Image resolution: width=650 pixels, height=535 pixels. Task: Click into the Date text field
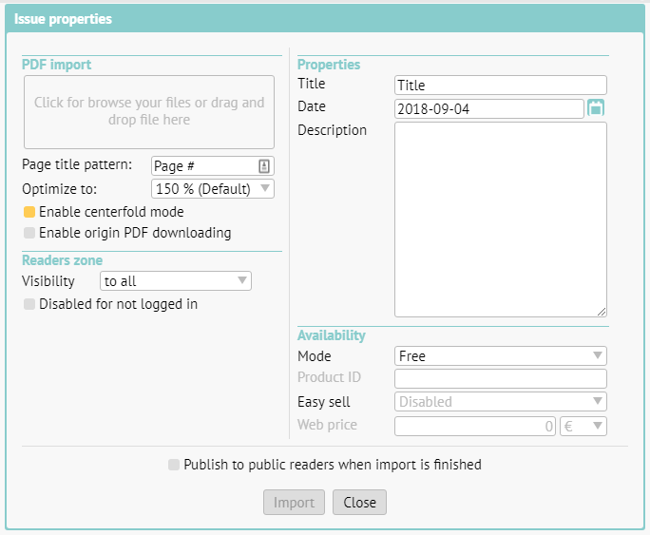488,109
